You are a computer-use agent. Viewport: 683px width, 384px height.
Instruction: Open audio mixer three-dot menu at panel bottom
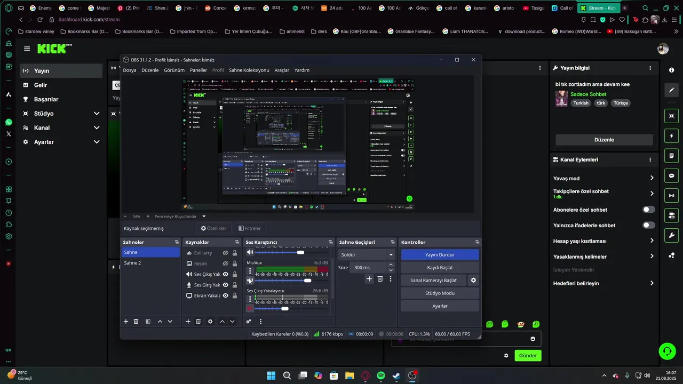coord(260,322)
